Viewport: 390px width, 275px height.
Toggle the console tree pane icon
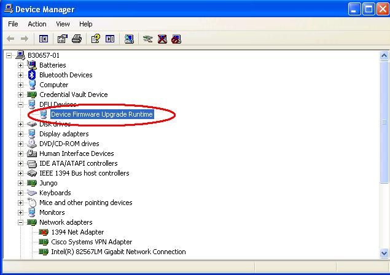(x=44, y=39)
